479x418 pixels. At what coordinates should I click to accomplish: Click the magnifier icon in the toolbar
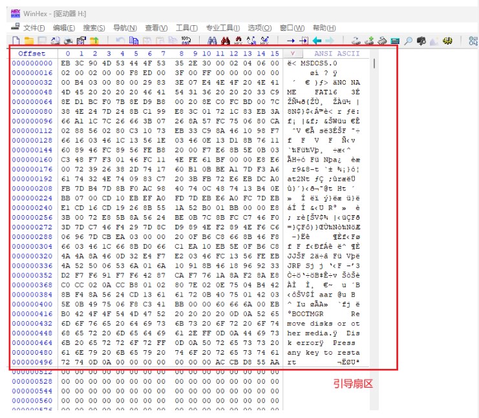pyautogui.click(x=408, y=41)
